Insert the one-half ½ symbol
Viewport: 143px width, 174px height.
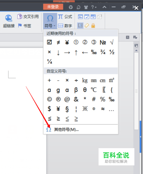[x=112, y=52]
